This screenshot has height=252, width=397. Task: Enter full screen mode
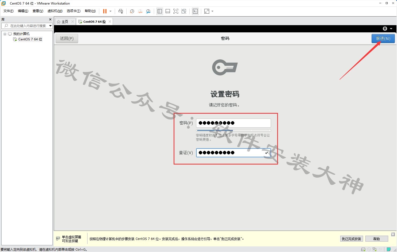coord(176,11)
